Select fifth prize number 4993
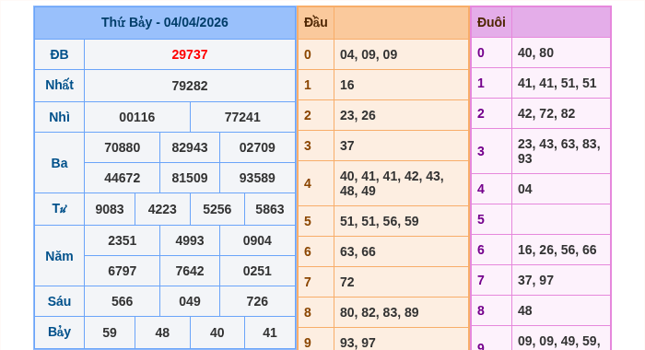645x350 pixels. (190, 240)
